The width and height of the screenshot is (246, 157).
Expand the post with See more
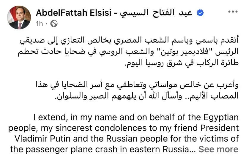tap(218, 149)
